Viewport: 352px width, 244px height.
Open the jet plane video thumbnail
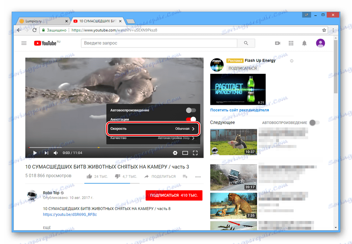coord(234,225)
